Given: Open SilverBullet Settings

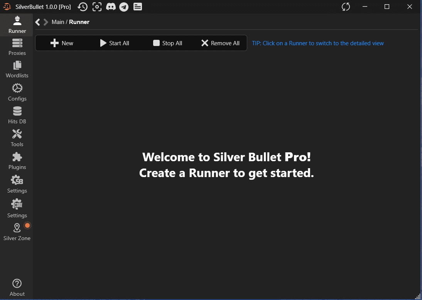Looking at the screenshot, I should [x=17, y=184].
